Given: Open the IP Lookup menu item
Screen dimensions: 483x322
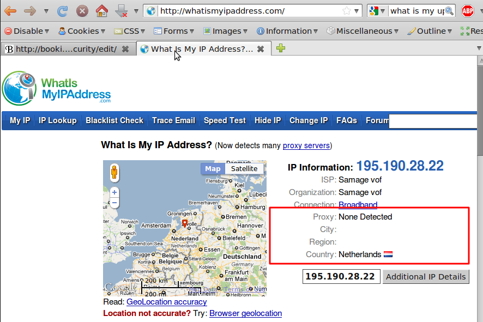Looking at the screenshot, I should click(x=58, y=120).
